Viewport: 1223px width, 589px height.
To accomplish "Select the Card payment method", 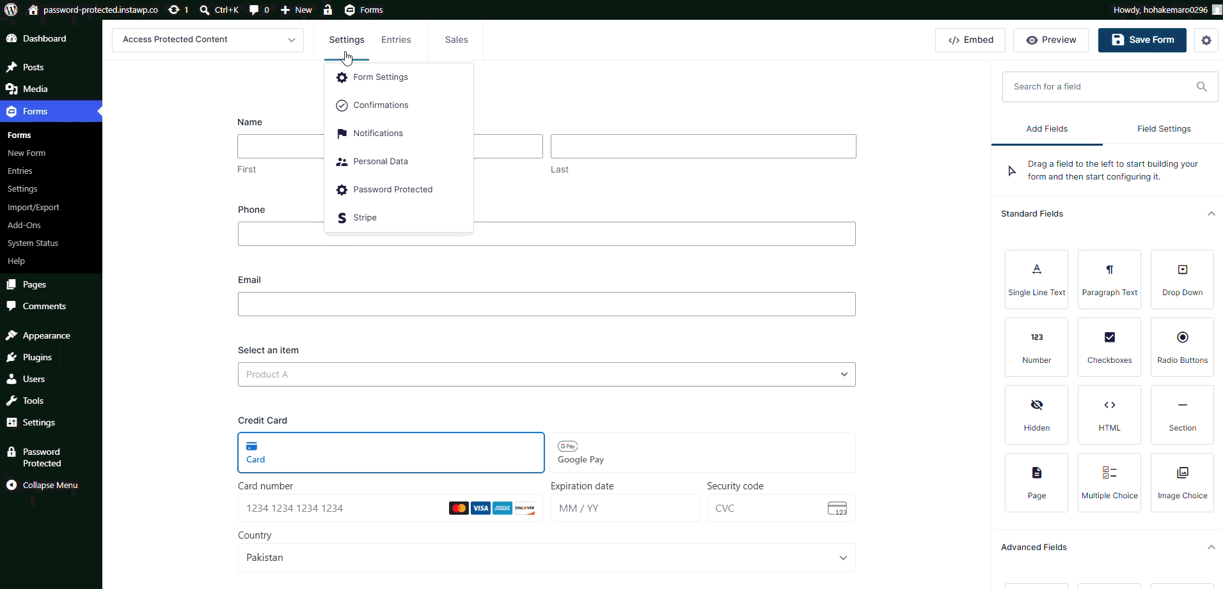I will 391,453.
